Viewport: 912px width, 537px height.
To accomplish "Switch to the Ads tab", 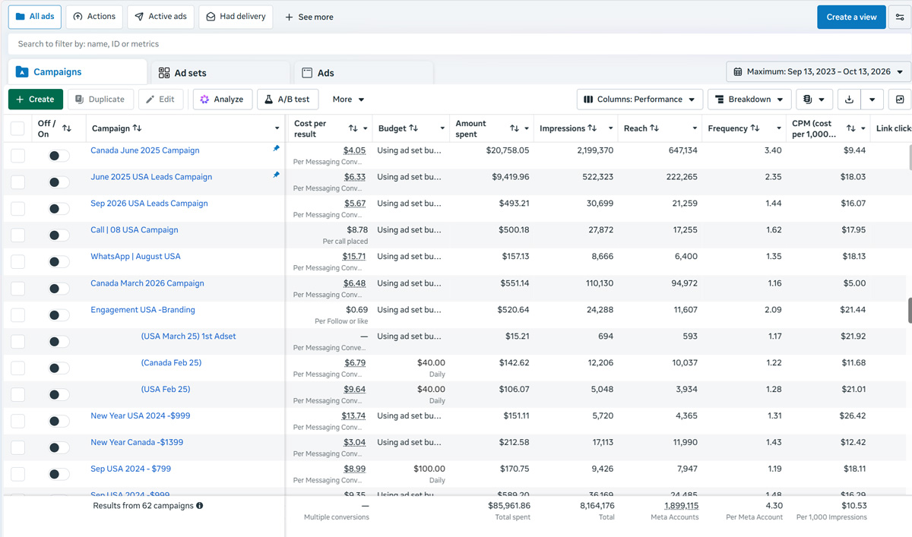I will (364, 73).
